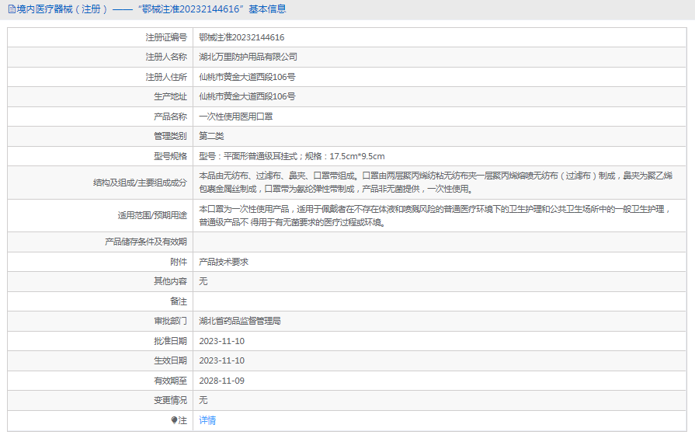Image resolution: width=695 pixels, height=435 pixels.
Task: Click the 批准日期 label
Action: pyautogui.click(x=170, y=342)
